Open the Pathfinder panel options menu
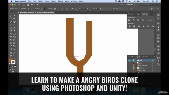 click(154, 14)
